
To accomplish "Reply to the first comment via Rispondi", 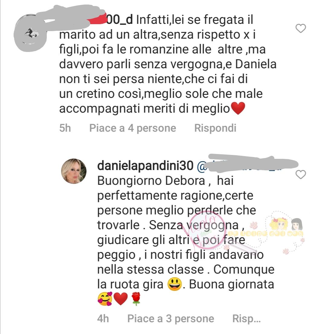I will click(215, 128).
